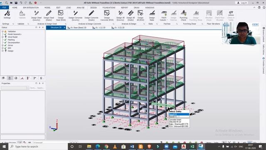Image resolution: width=266 pixels, height=150 pixels.
Task: Close the Properties panel
Action: pos(43,83)
